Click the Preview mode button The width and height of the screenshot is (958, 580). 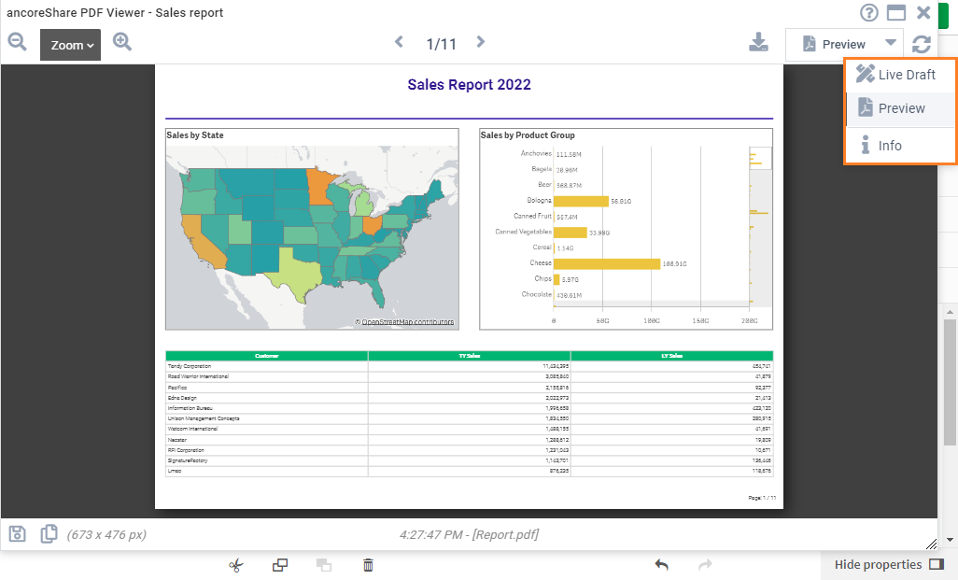tap(834, 44)
